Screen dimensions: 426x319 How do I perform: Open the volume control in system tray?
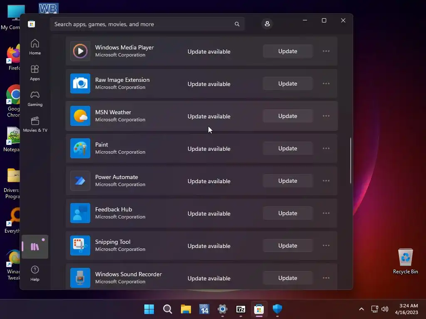pos(385,309)
